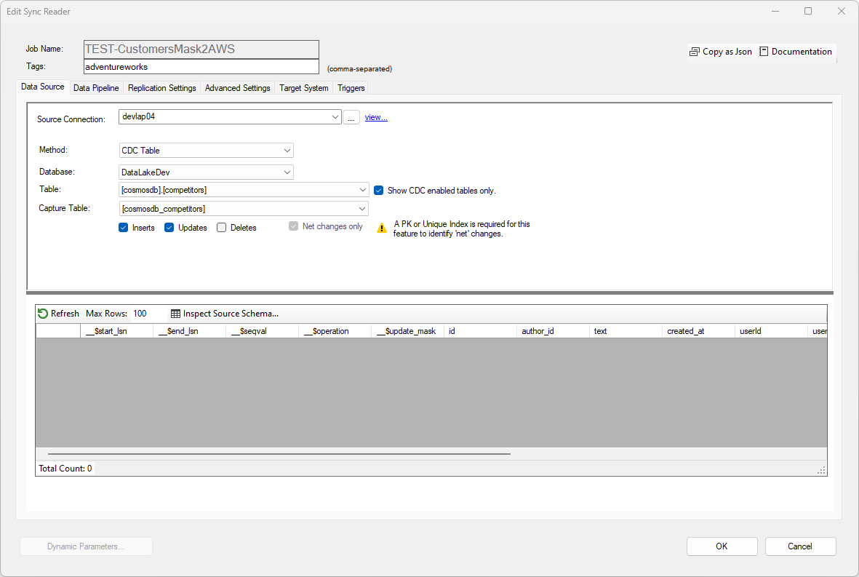Switch to the Data Source tab
Viewport: 859px width, 577px height.
[x=43, y=87]
